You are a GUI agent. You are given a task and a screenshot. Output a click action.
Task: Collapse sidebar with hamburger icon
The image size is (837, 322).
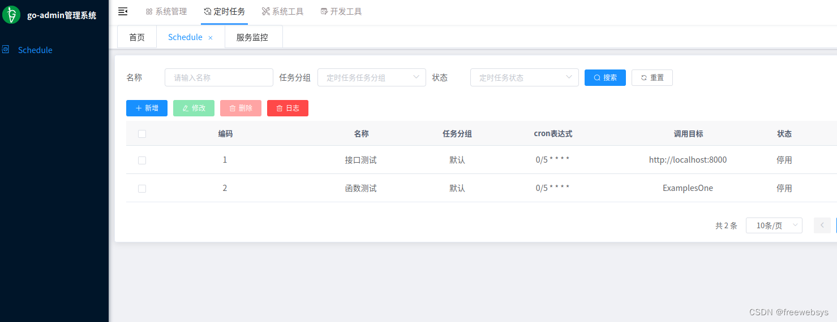point(123,11)
